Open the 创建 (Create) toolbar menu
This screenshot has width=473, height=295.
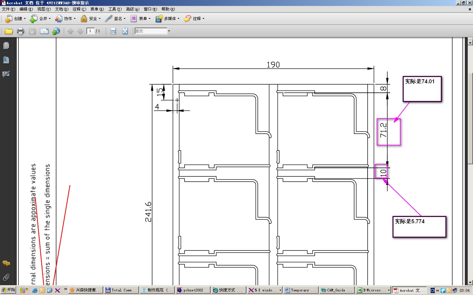tap(15, 19)
